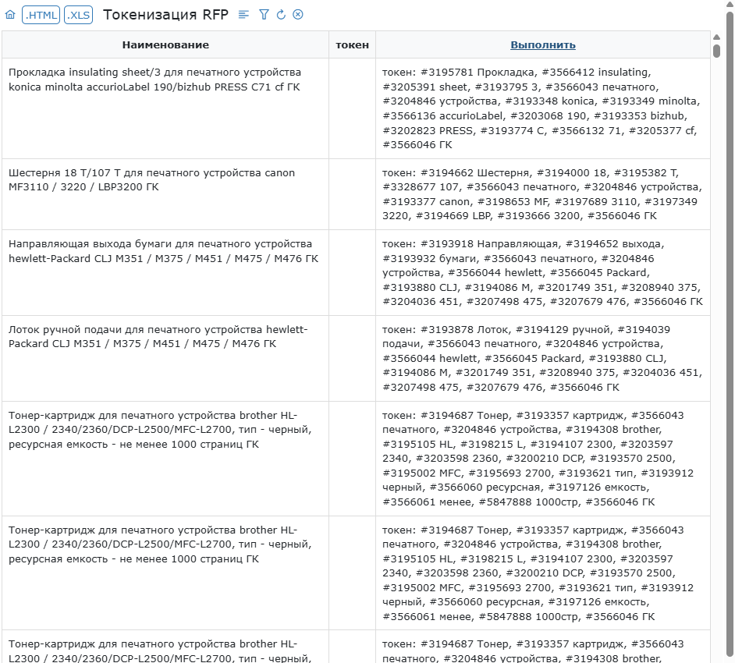Viewport: 735px width, 663px height.
Task: Click the Наименование column header
Action: [x=165, y=45]
